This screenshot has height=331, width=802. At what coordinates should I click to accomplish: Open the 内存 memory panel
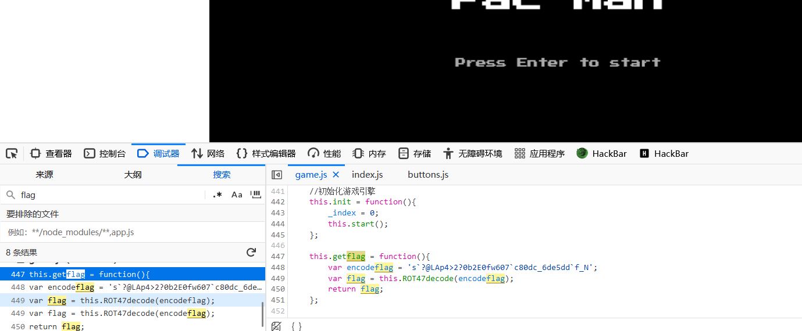[x=369, y=154]
